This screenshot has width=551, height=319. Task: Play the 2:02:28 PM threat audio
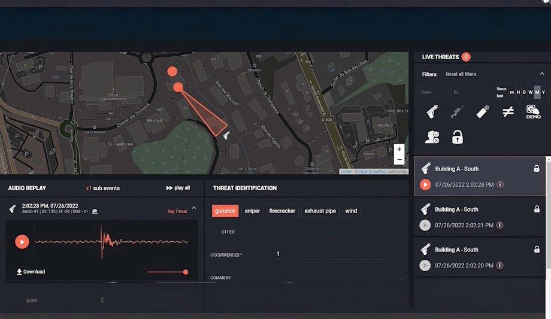click(x=425, y=184)
